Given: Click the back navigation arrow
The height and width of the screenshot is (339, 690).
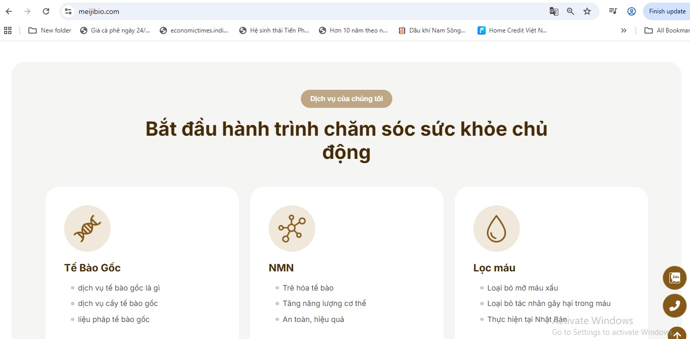Looking at the screenshot, I should pyautogui.click(x=9, y=11).
